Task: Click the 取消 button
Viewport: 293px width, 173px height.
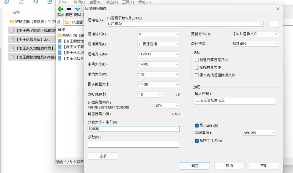Action: pyautogui.click(x=229, y=166)
